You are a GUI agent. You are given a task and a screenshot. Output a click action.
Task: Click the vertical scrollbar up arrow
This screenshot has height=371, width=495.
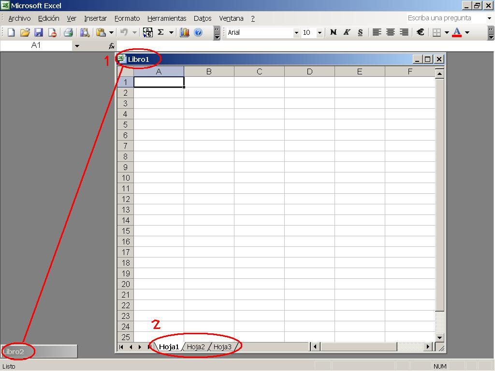440,73
